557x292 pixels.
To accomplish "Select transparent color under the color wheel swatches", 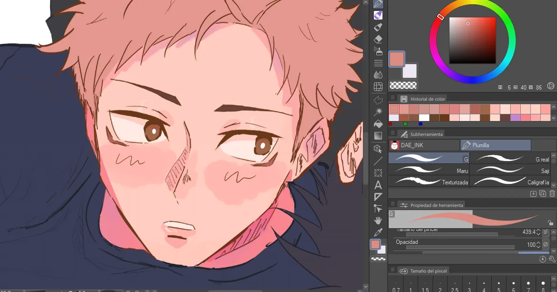I will pyautogui.click(x=403, y=86).
